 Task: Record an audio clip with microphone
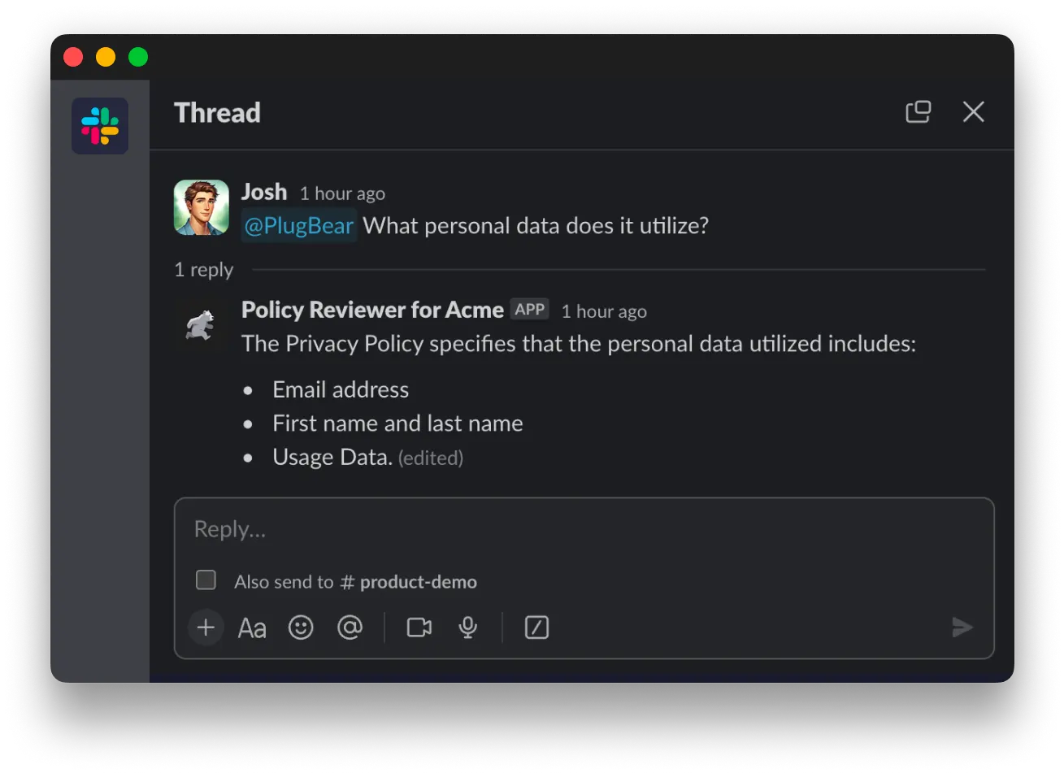coord(467,628)
